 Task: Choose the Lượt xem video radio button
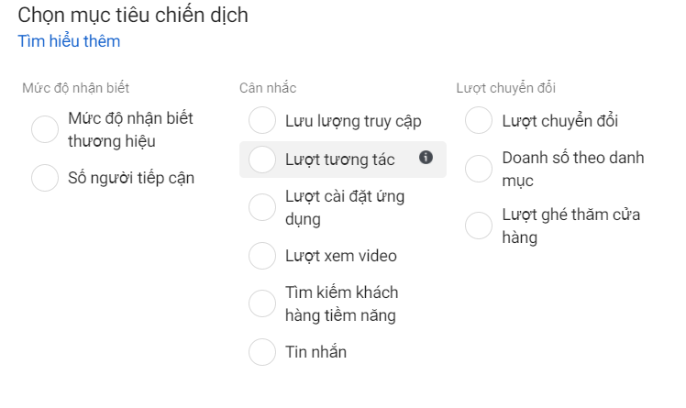click(x=262, y=256)
